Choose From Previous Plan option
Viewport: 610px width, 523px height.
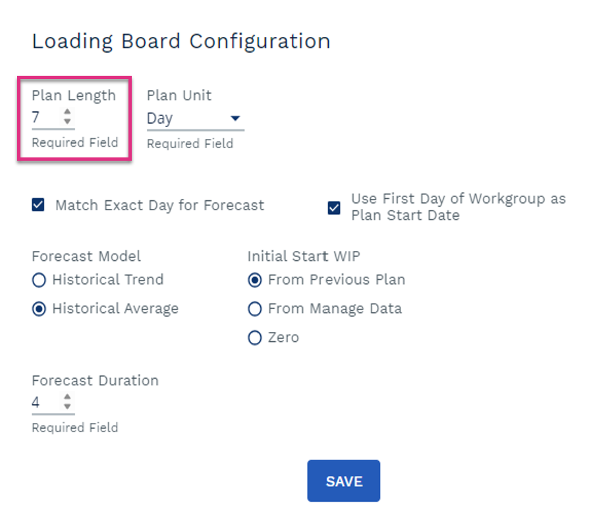click(x=255, y=280)
